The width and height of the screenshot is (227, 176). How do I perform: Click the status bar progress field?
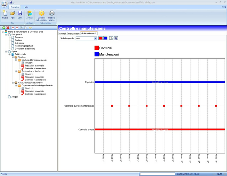click(157, 174)
